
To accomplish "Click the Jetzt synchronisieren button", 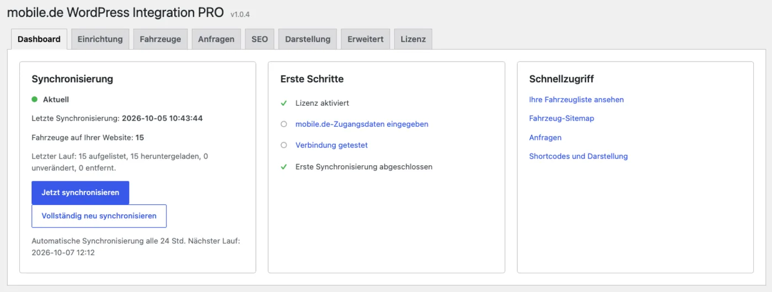I will 81,193.
